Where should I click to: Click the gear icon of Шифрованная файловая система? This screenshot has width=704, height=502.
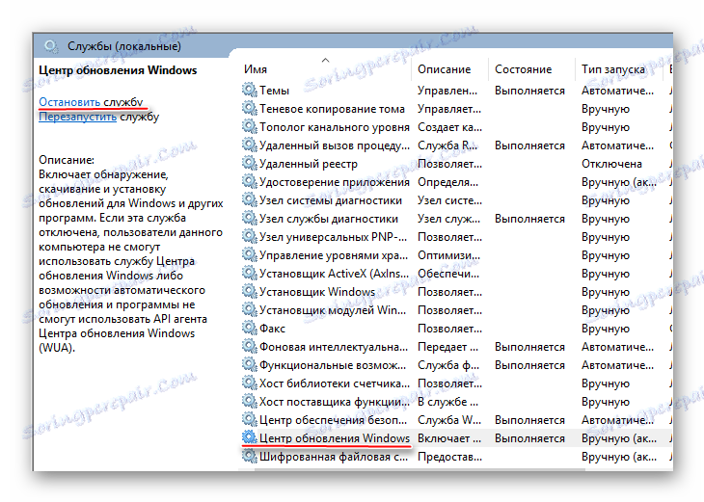(x=249, y=457)
